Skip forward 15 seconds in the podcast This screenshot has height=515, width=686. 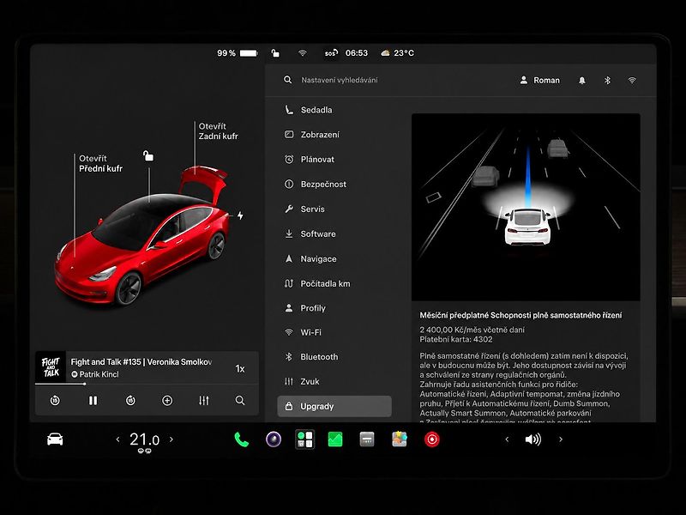point(130,400)
